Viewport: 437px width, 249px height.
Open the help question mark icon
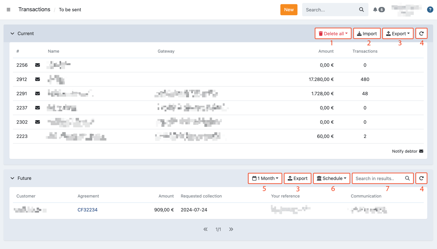(x=430, y=10)
